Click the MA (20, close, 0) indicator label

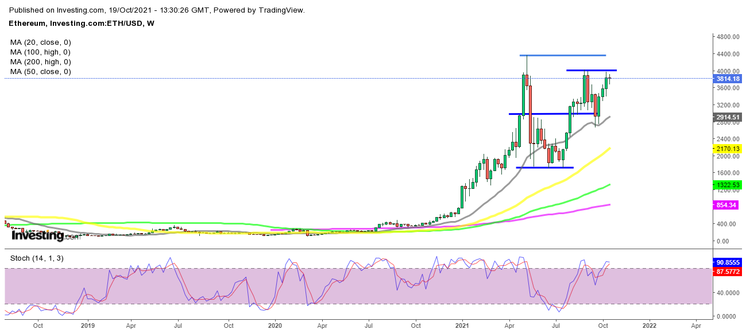point(40,42)
